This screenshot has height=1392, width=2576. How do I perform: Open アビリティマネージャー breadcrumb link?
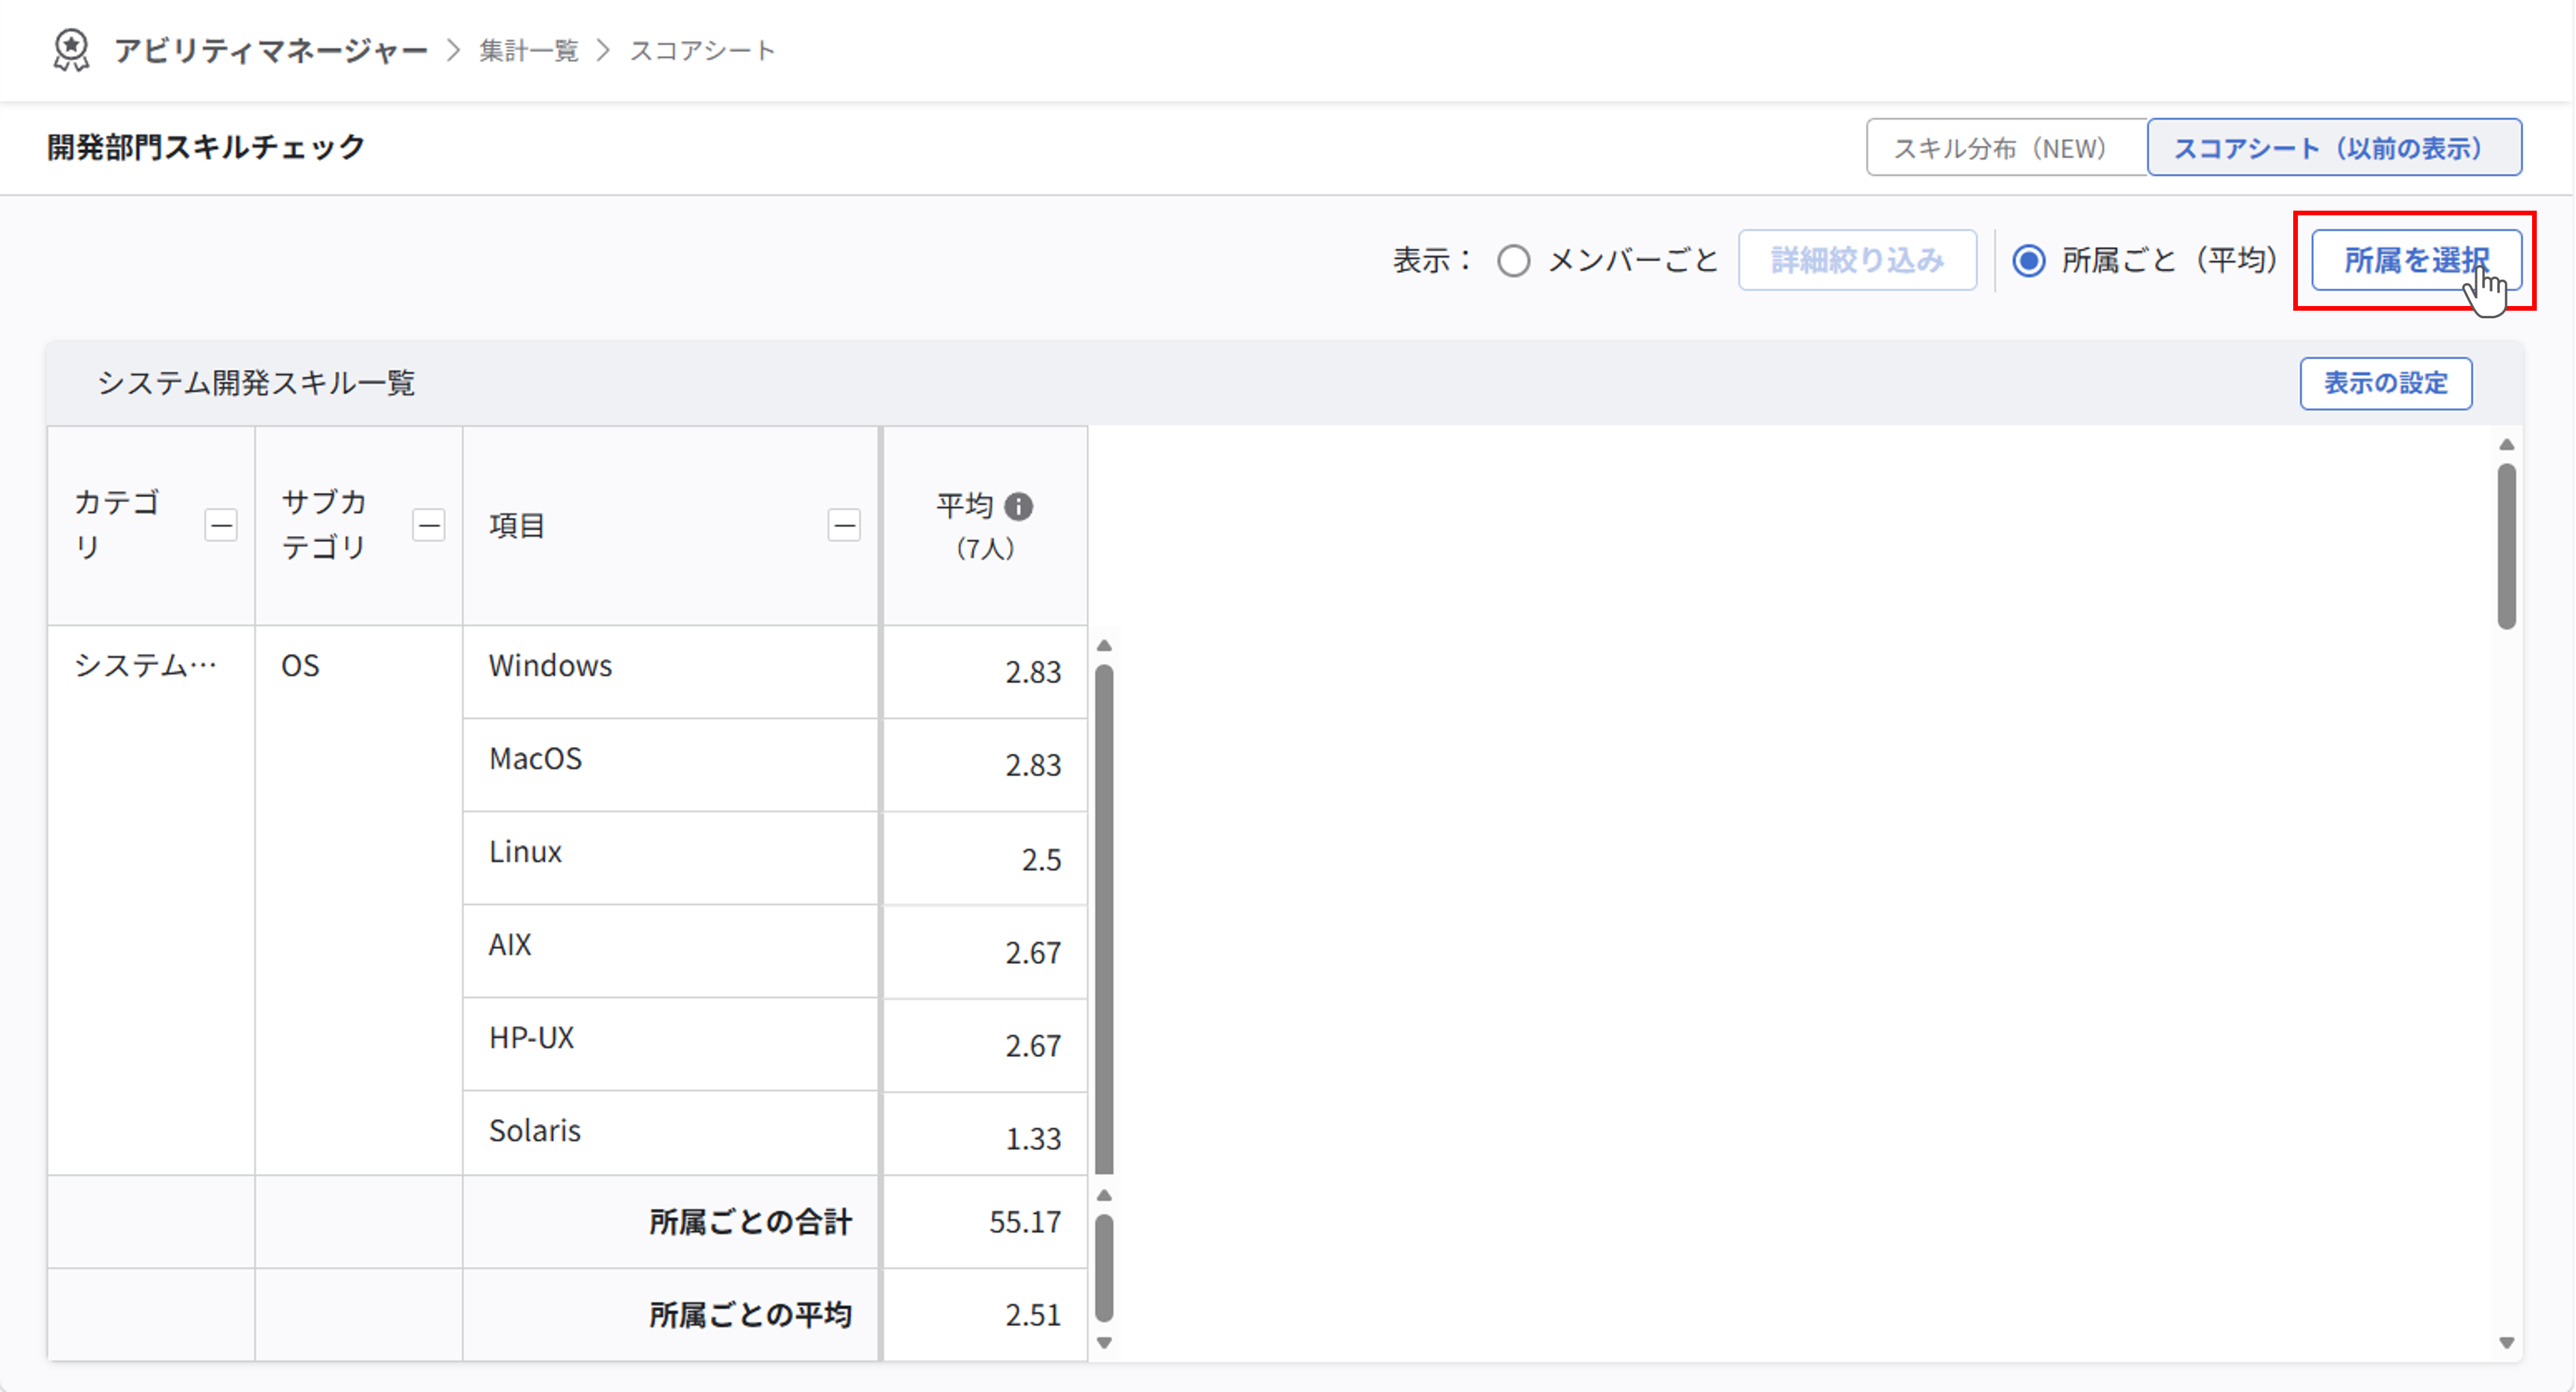270,50
